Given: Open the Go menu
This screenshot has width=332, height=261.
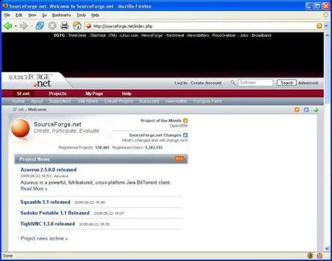Looking at the screenshot, I should [44, 15].
